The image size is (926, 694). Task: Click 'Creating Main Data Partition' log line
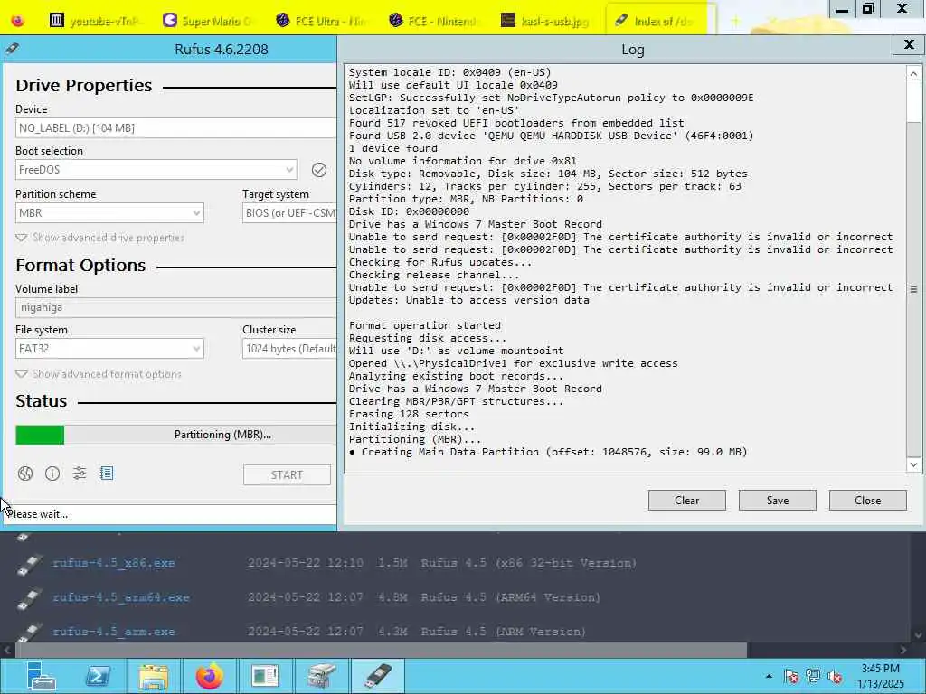[x=548, y=452]
